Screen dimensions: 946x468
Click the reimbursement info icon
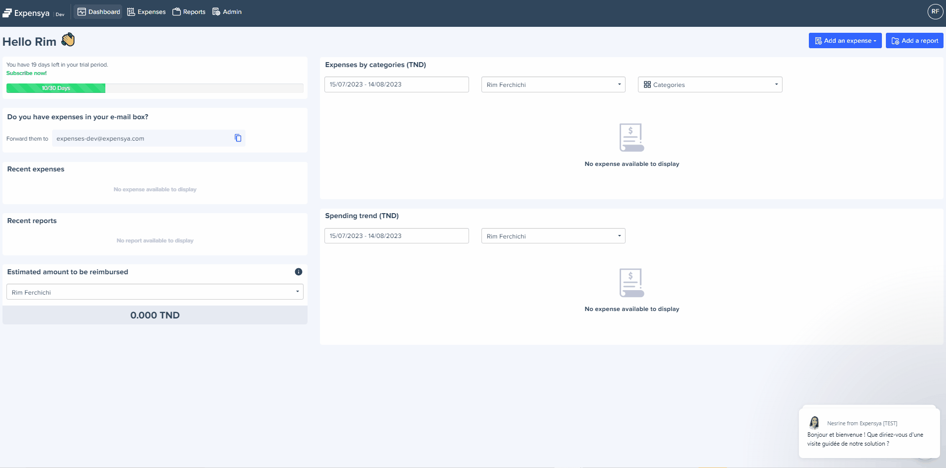(299, 272)
